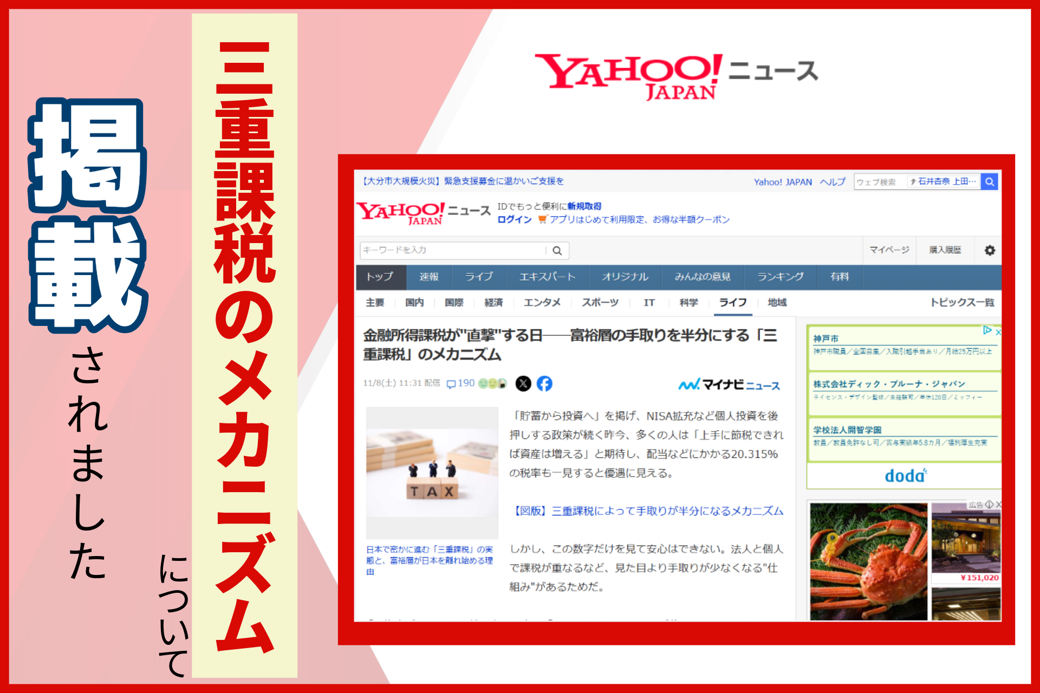Click the red crab ad image
Viewport: 1040px width, 693px height.
[x=869, y=561]
